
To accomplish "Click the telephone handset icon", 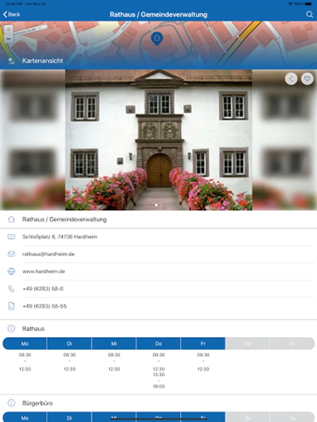I will tap(11, 289).
